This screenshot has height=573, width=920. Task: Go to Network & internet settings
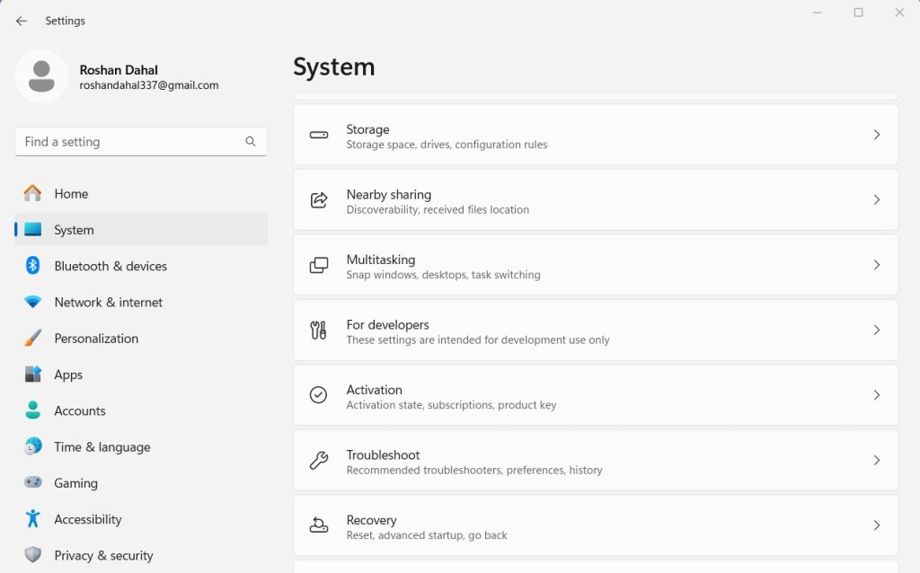tap(108, 303)
